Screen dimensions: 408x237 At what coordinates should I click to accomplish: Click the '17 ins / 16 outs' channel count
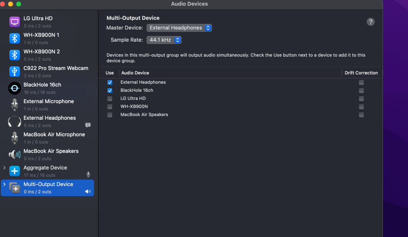tap(40, 175)
